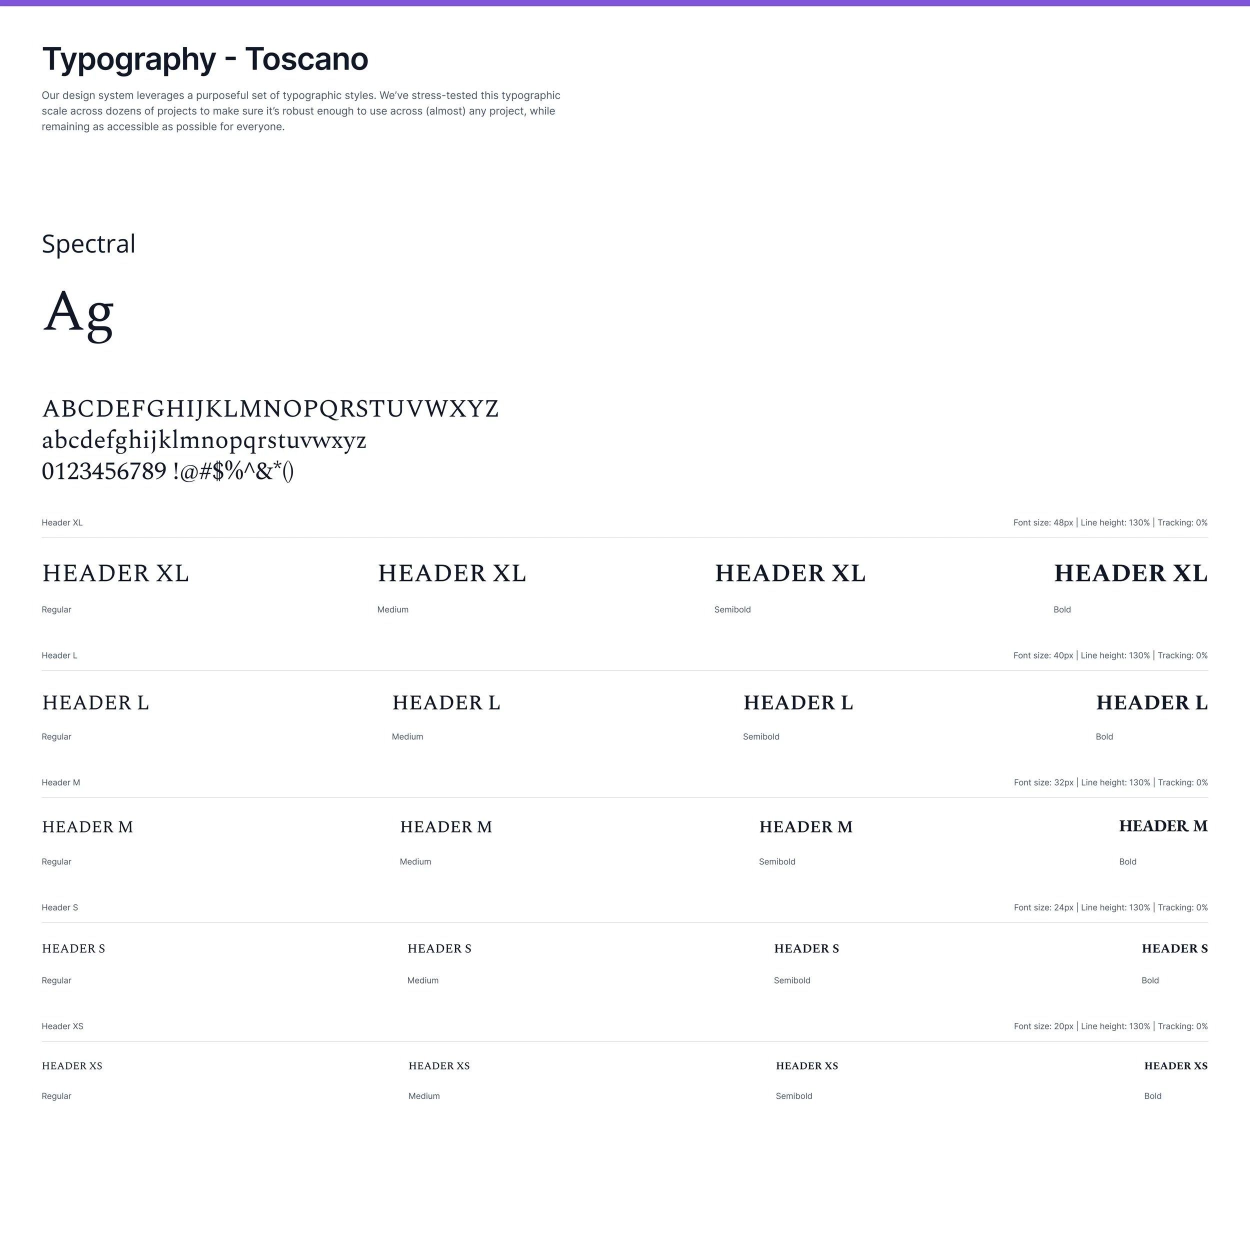1250x1250 pixels.
Task: Select the Regular HEADER M sample
Action: (87, 827)
